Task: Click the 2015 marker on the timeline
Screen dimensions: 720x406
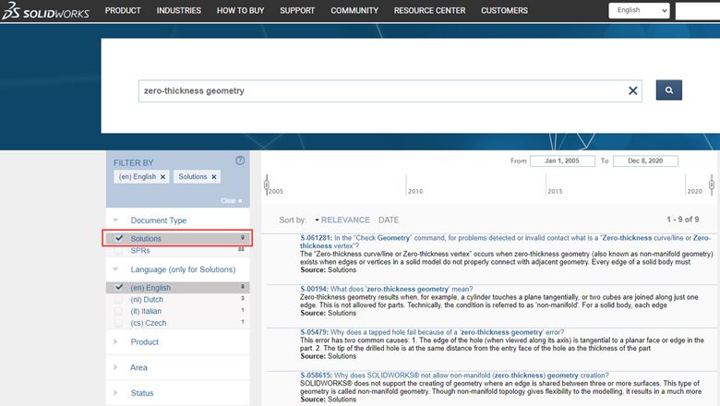Action: [x=555, y=191]
